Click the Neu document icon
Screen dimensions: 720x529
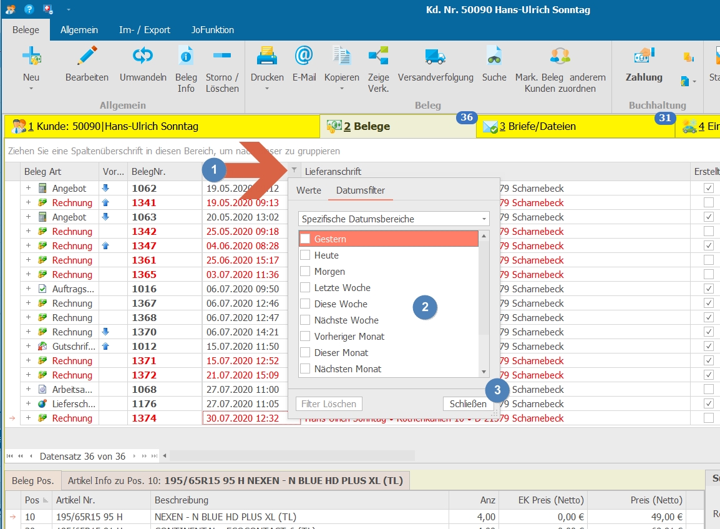31,56
